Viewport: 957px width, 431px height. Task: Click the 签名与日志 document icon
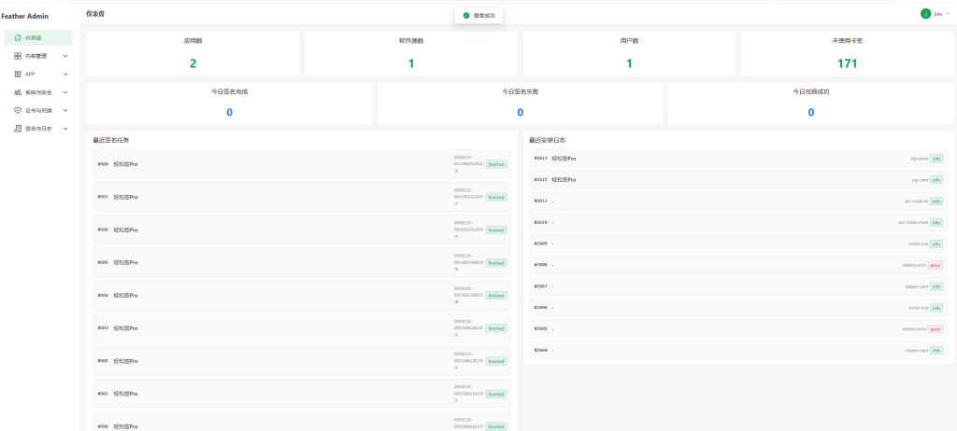(x=18, y=128)
